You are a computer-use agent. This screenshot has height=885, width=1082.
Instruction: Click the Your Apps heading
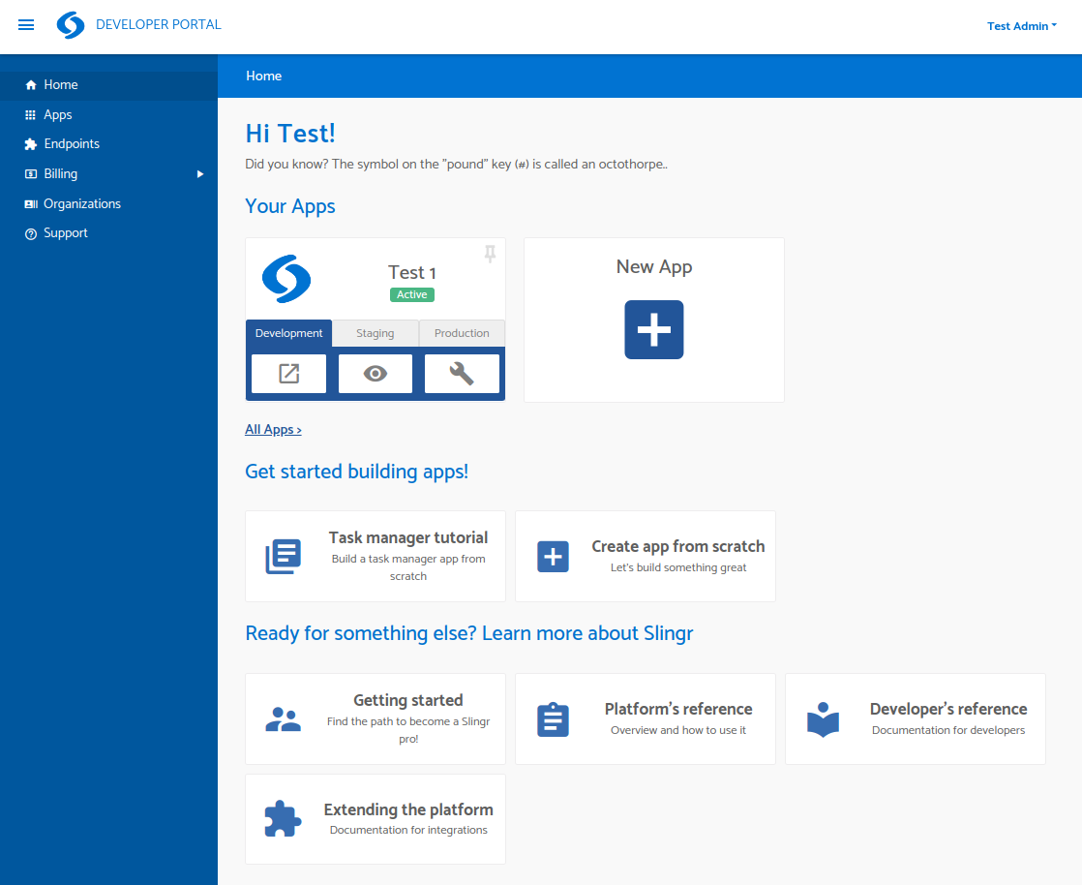(x=289, y=206)
